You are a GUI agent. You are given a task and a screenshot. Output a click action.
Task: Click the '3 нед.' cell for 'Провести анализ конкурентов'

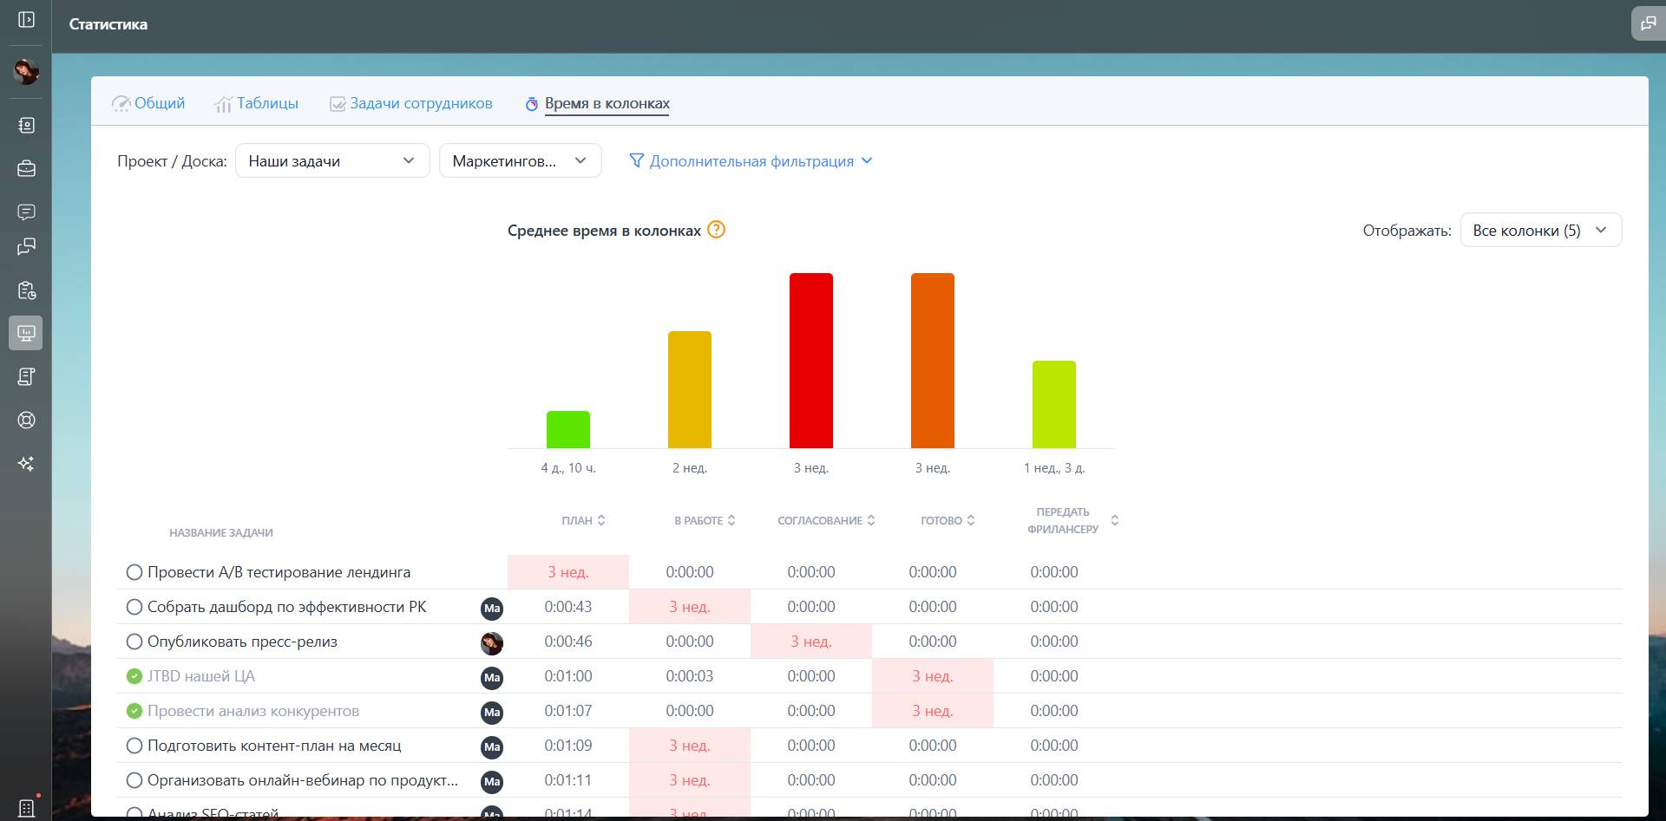[x=932, y=711]
